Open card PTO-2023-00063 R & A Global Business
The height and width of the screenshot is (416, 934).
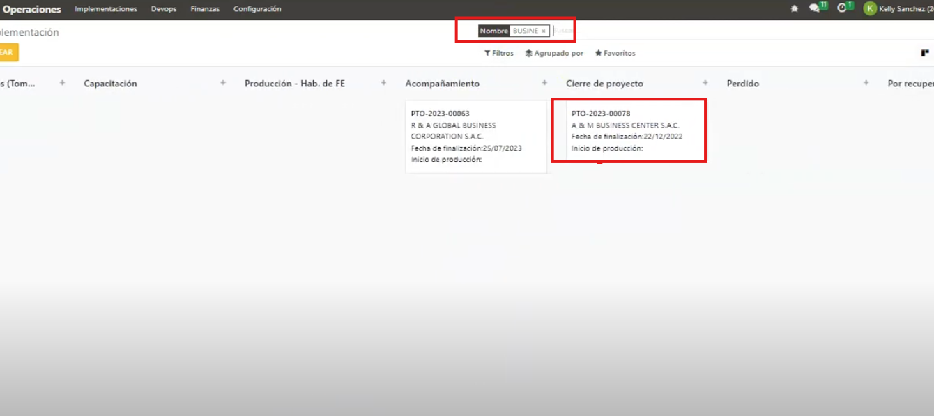(475, 136)
